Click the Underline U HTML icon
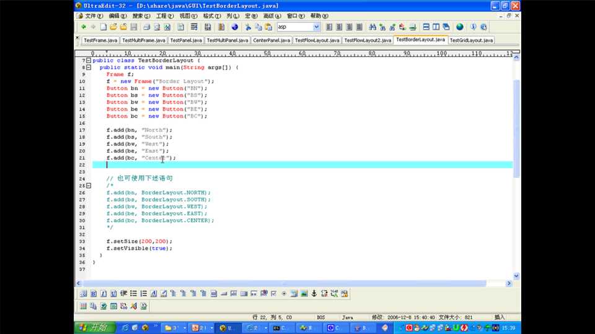 pyautogui.click(x=113, y=293)
